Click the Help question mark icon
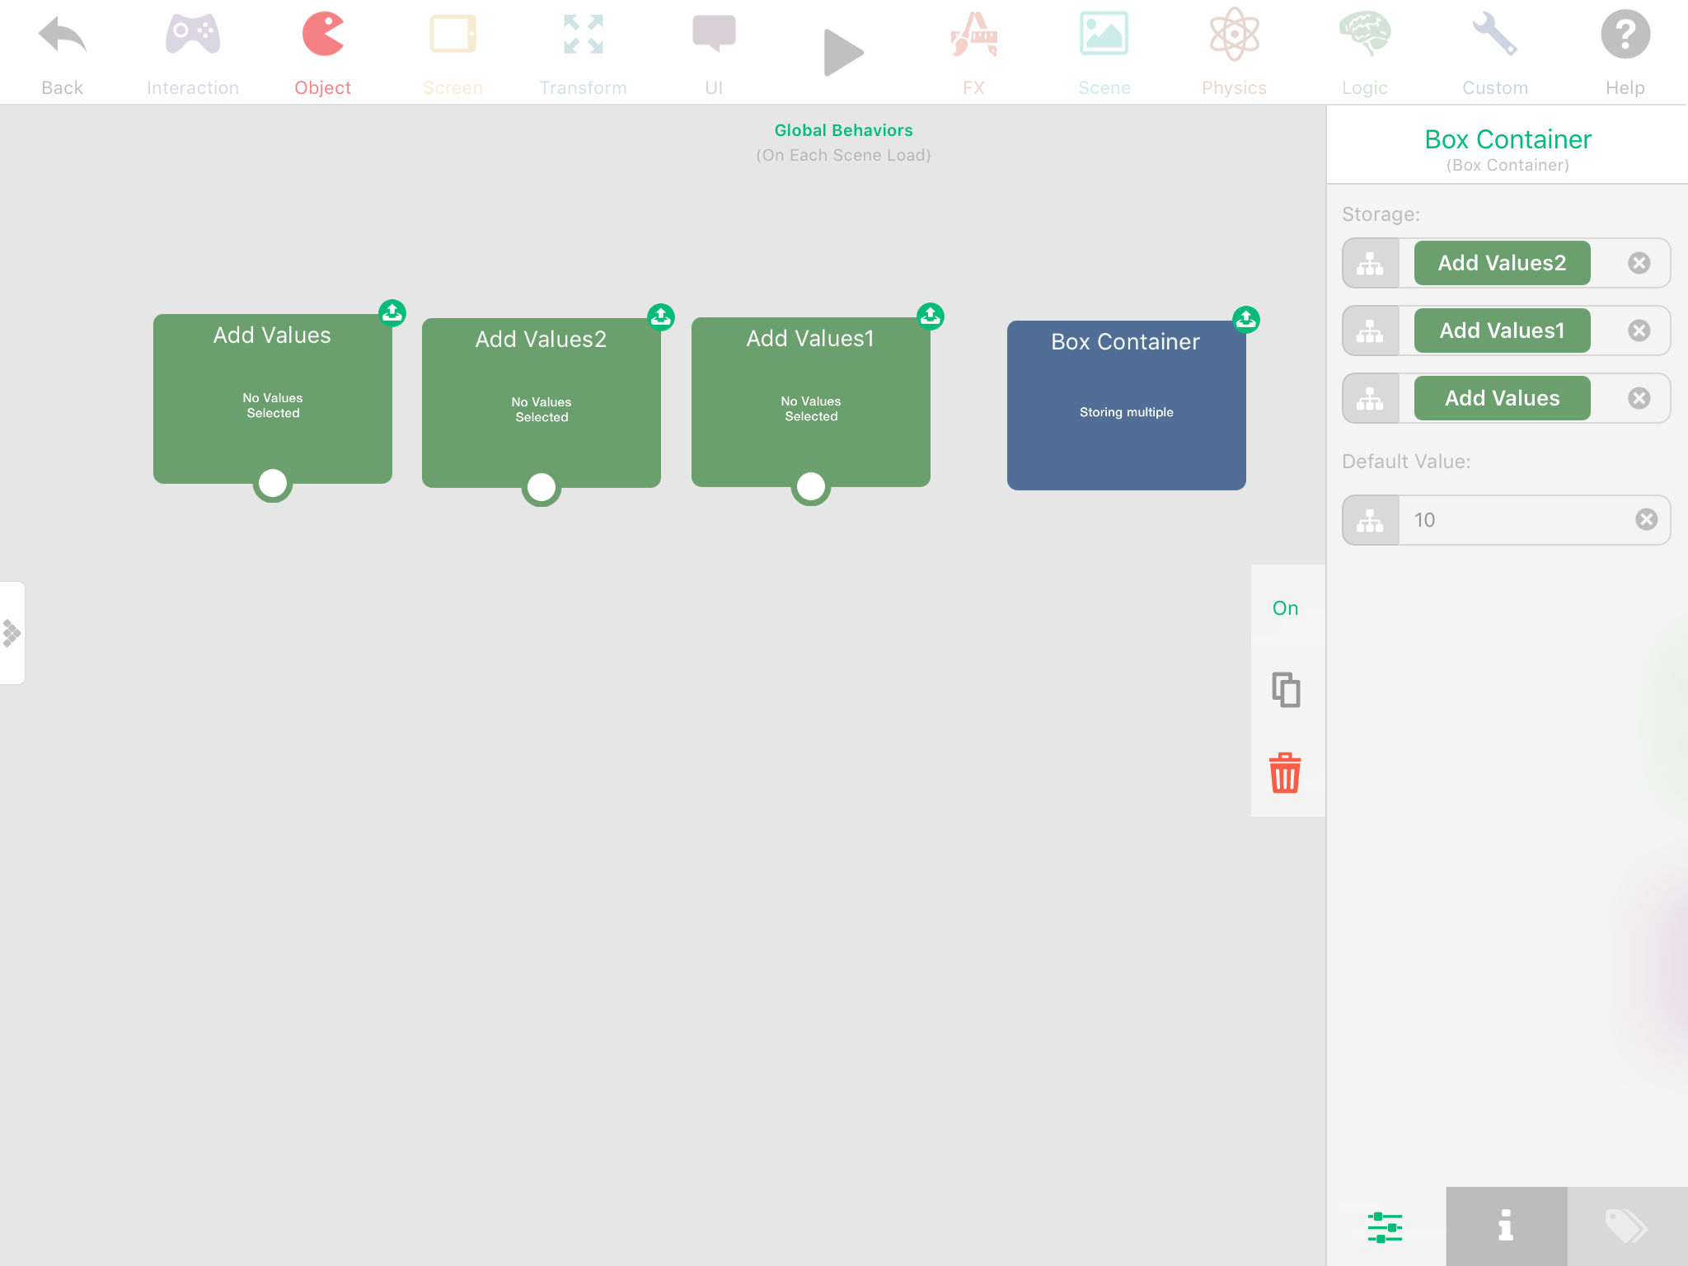 pos(1625,36)
